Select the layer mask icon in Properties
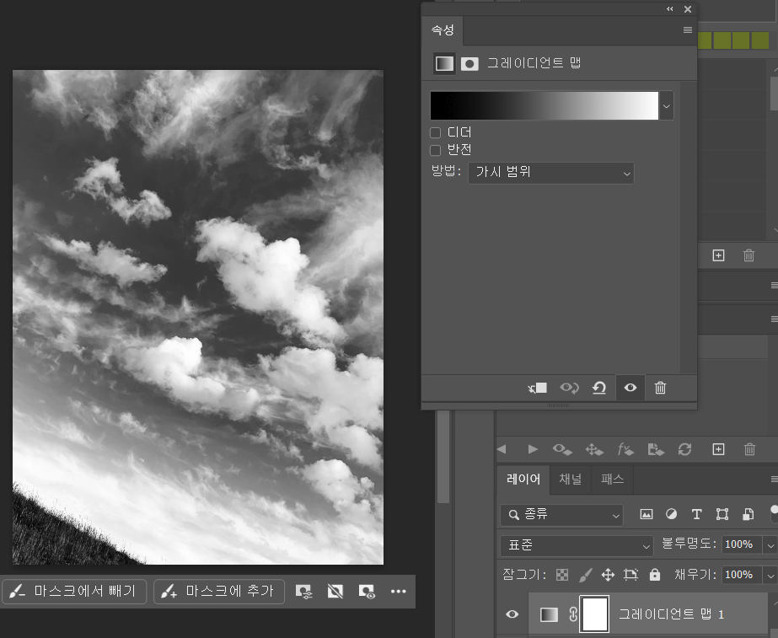The image size is (778, 638). coord(469,63)
